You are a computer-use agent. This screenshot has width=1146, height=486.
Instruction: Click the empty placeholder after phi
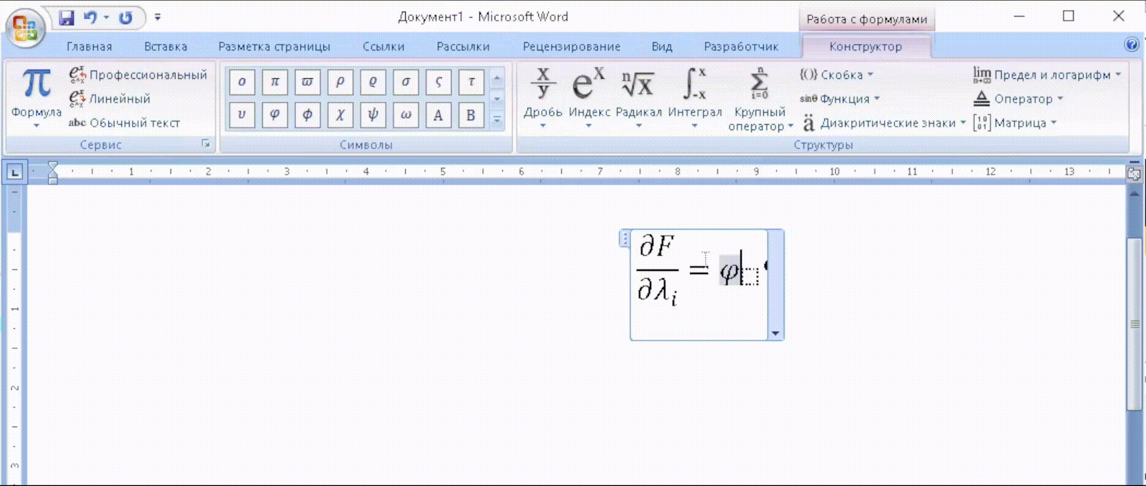[750, 276]
